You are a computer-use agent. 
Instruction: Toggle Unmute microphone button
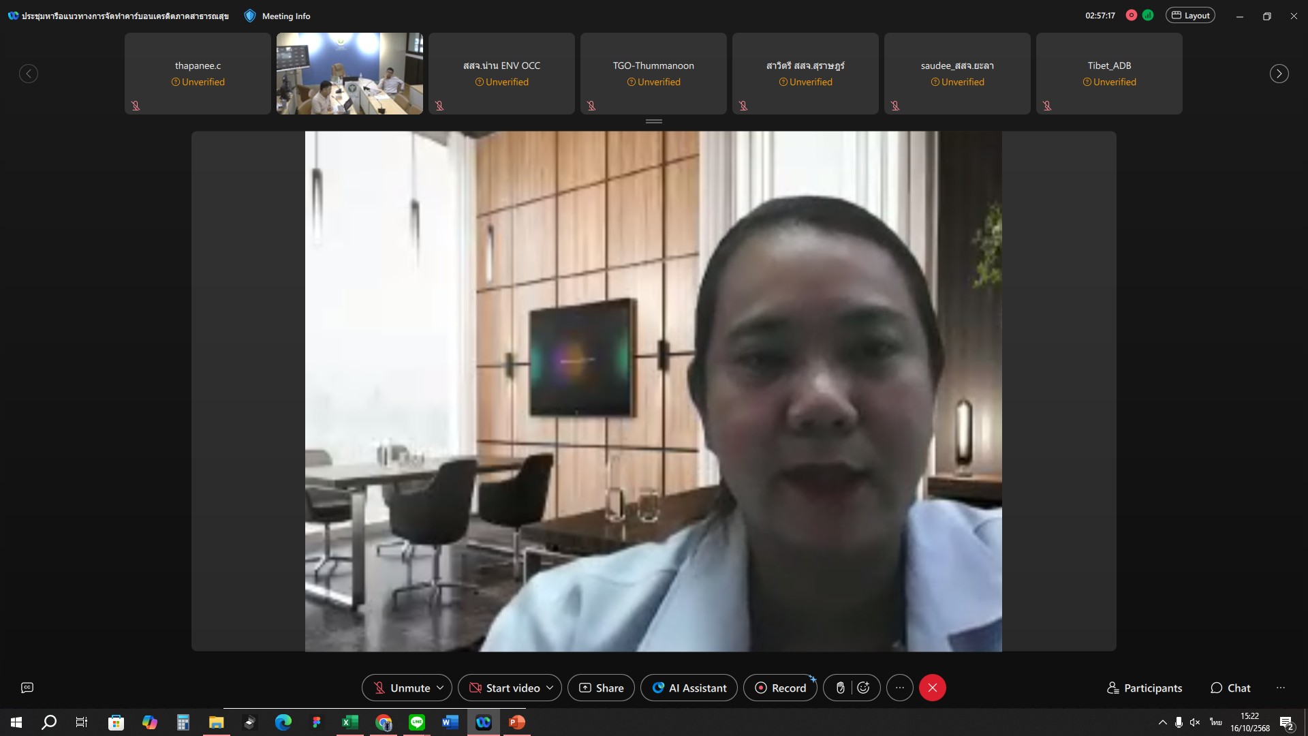click(x=401, y=688)
